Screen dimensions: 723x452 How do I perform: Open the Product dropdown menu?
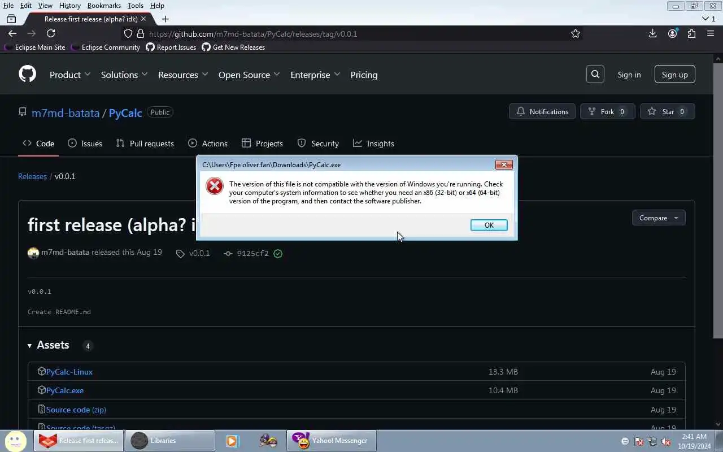(70, 75)
